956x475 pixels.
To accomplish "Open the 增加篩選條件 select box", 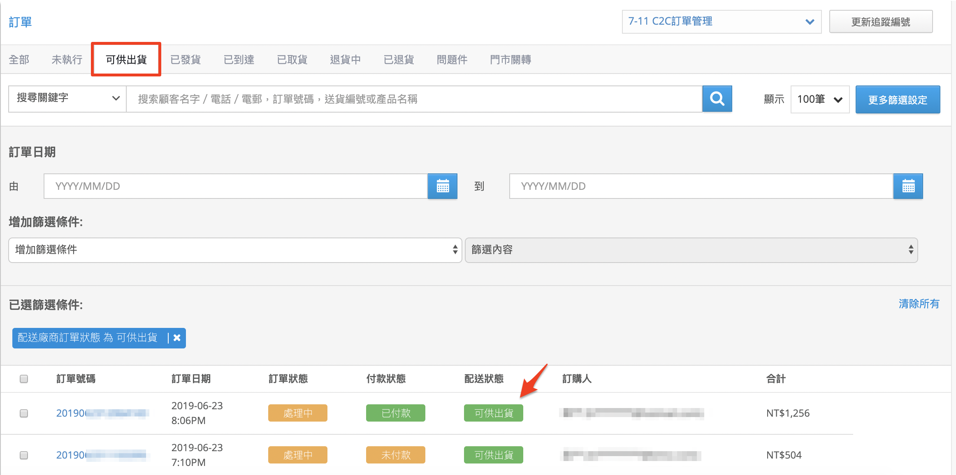I will [235, 250].
